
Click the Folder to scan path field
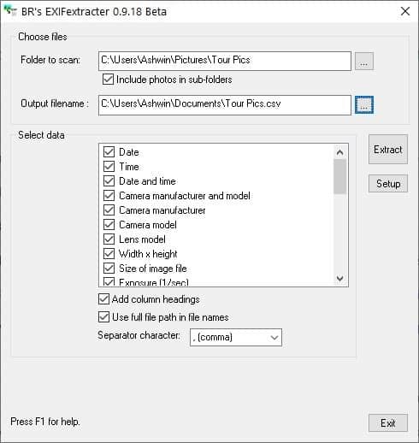[x=225, y=61]
